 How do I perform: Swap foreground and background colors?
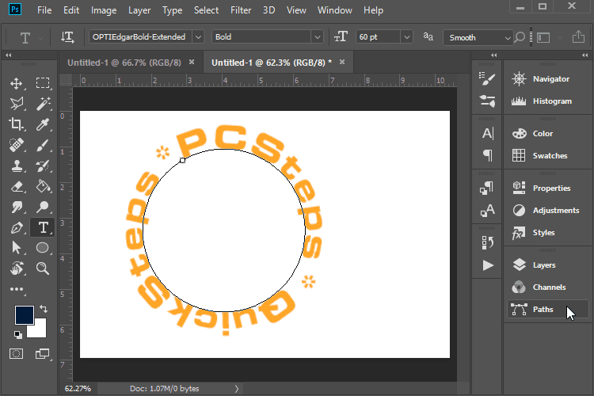[x=43, y=309]
